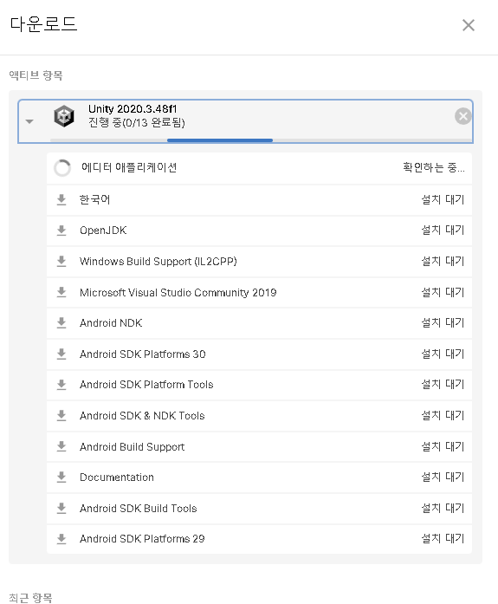The image size is (498, 604).
Task: Click 설치 대기 status for Documentation
Action: coord(443,477)
